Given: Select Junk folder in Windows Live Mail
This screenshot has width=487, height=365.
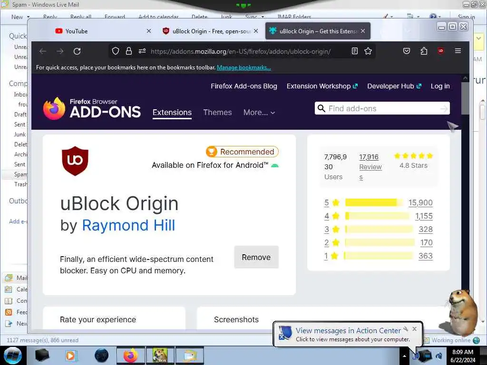Looking at the screenshot, I should [x=20, y=134].
